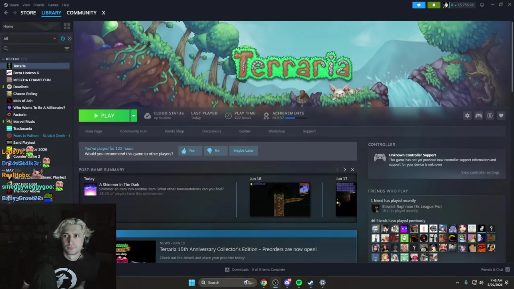514x289 pixels.
Task: Open the Games menu
Action: click(53, 5)
